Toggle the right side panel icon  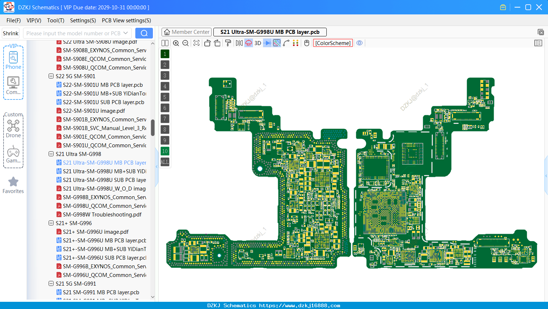[538, 43]
